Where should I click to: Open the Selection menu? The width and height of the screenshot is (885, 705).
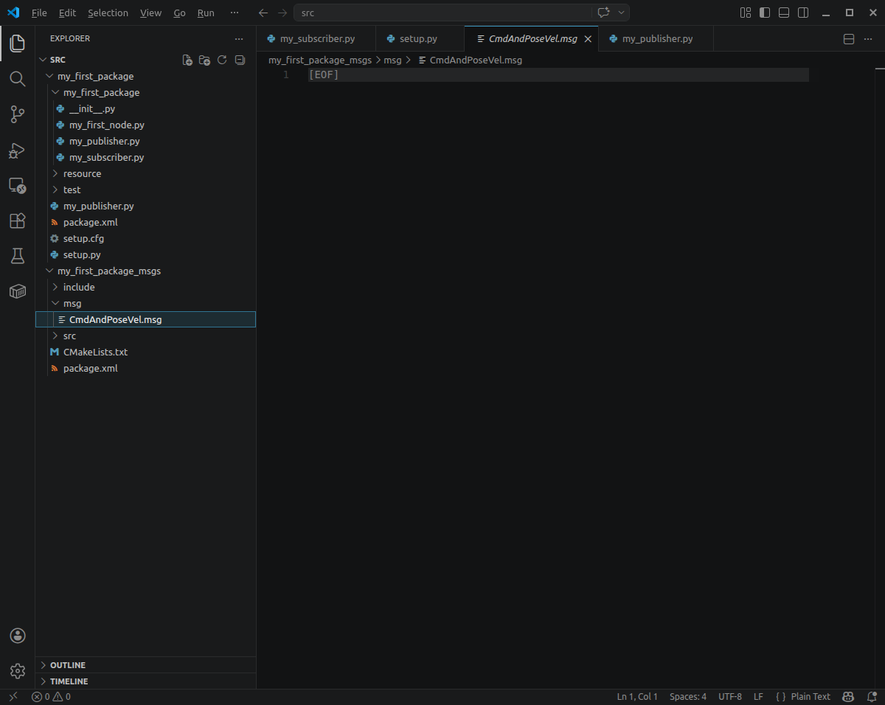click(x=108, y=13)
